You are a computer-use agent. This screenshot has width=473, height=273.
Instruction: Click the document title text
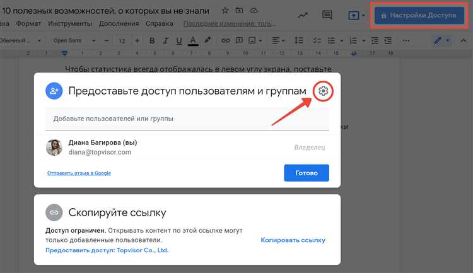tap(105, 11)
